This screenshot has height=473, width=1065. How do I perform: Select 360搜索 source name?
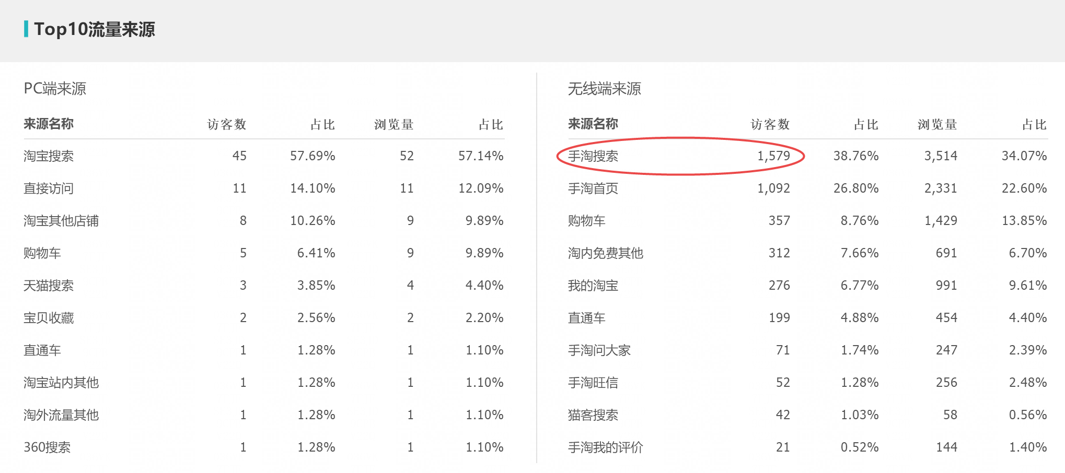coord(47,447)
